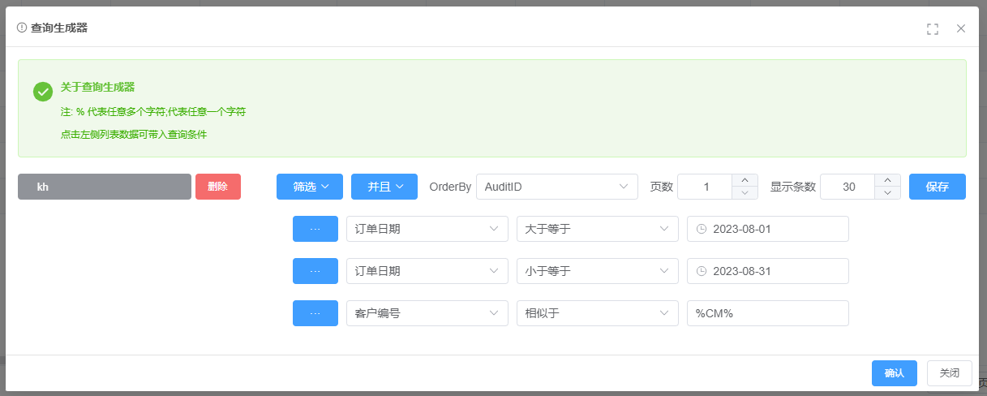Viewport: 987px width, 396px height.
Task: Open the 小于等于 operator dropdown
Action: (x=598, y=271)
